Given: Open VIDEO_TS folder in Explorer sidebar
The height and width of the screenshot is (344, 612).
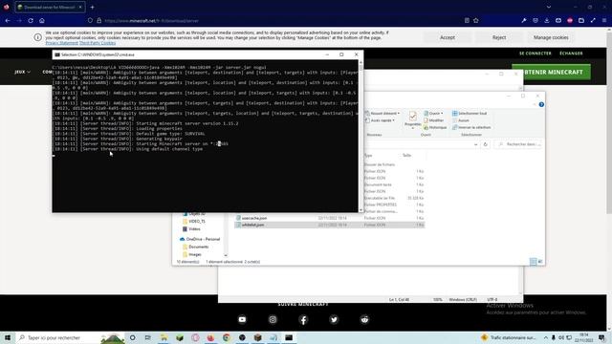Looking at the screenshot, I should [x=197, y=221].
